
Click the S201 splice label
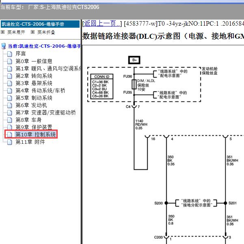[x=233, y=203]
